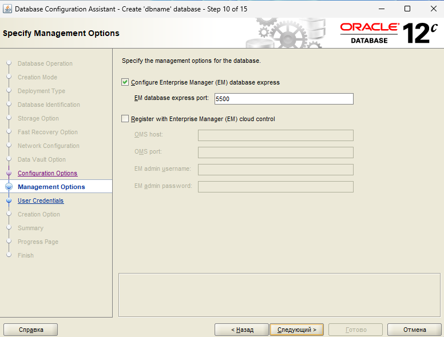Click the empty message area at bottom
444x337 pixels.
[x=279, y=295]
